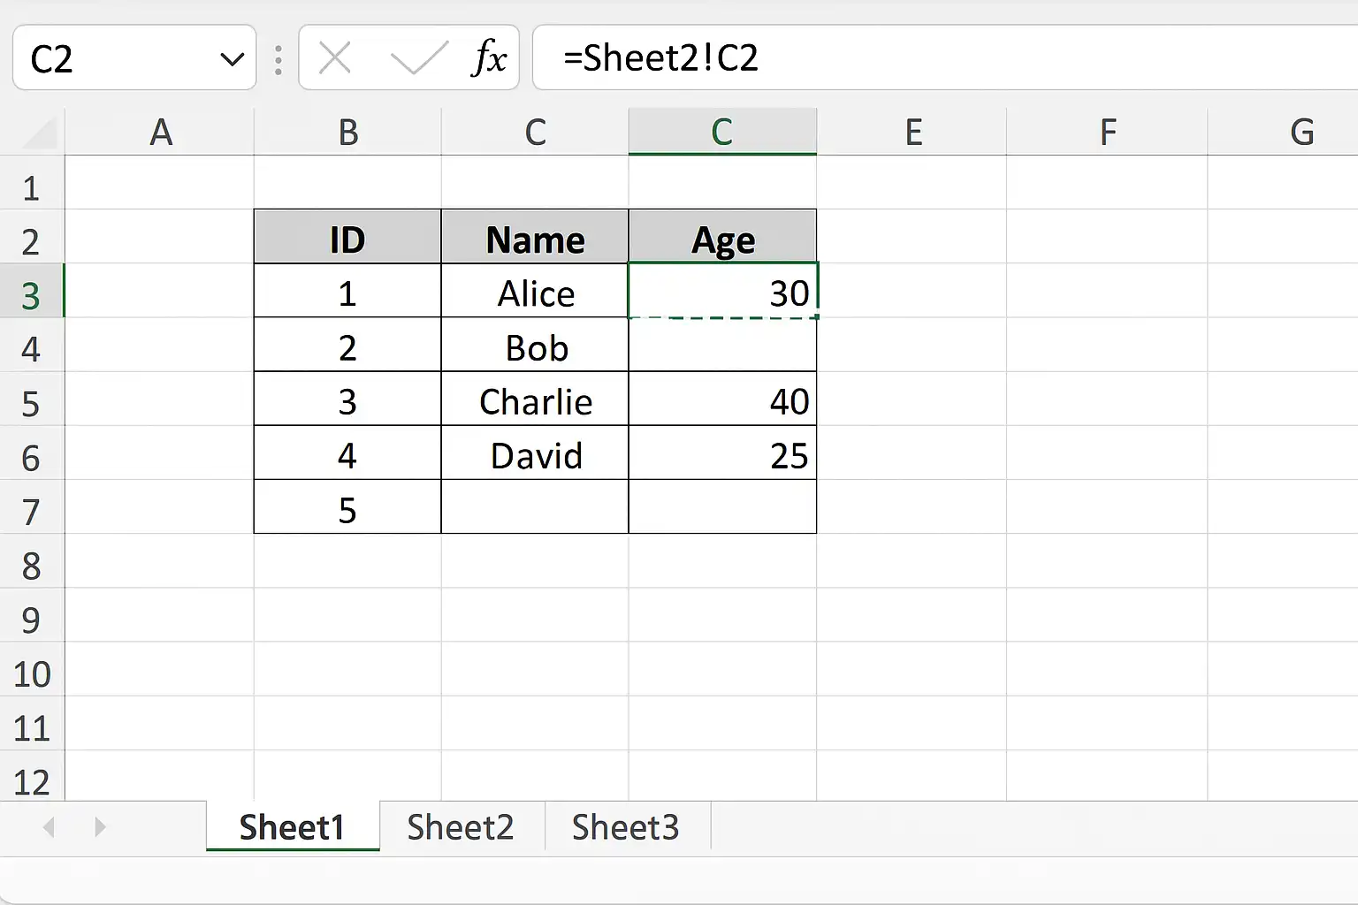Click the next sheet navigation arrow
Screen dimensions: 1358x905
pyautogui.click(x=100, y=827)
